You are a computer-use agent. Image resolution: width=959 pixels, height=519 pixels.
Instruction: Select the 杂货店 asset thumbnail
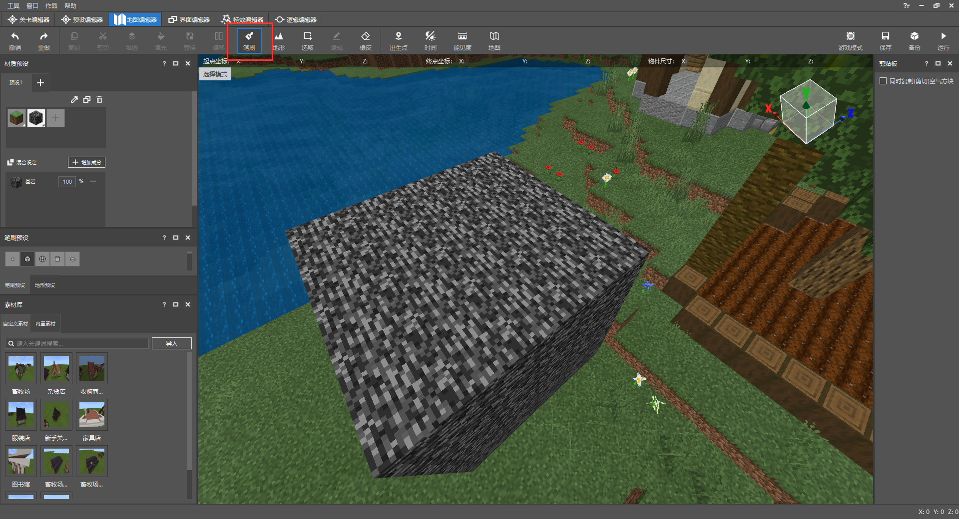tap(56, 368)
